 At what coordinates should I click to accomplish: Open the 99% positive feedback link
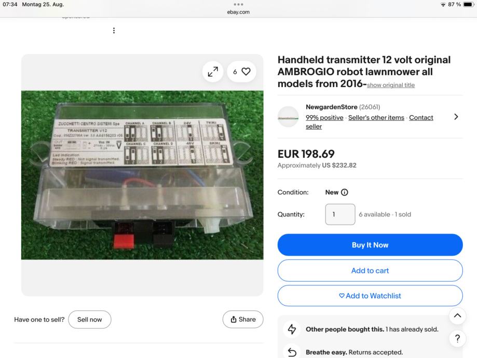(324, 118)
